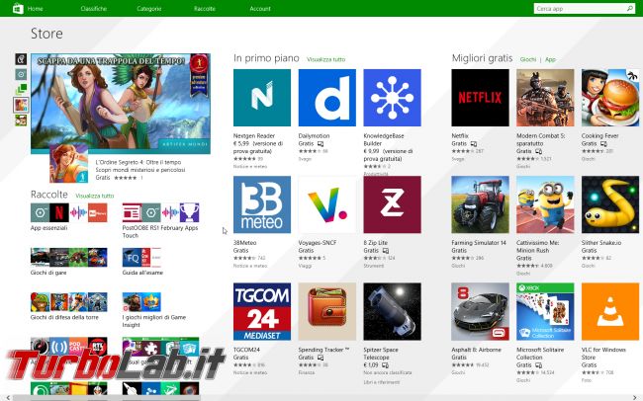
Task: Open the Minion Rush game tile
Action: pos(545,204)
